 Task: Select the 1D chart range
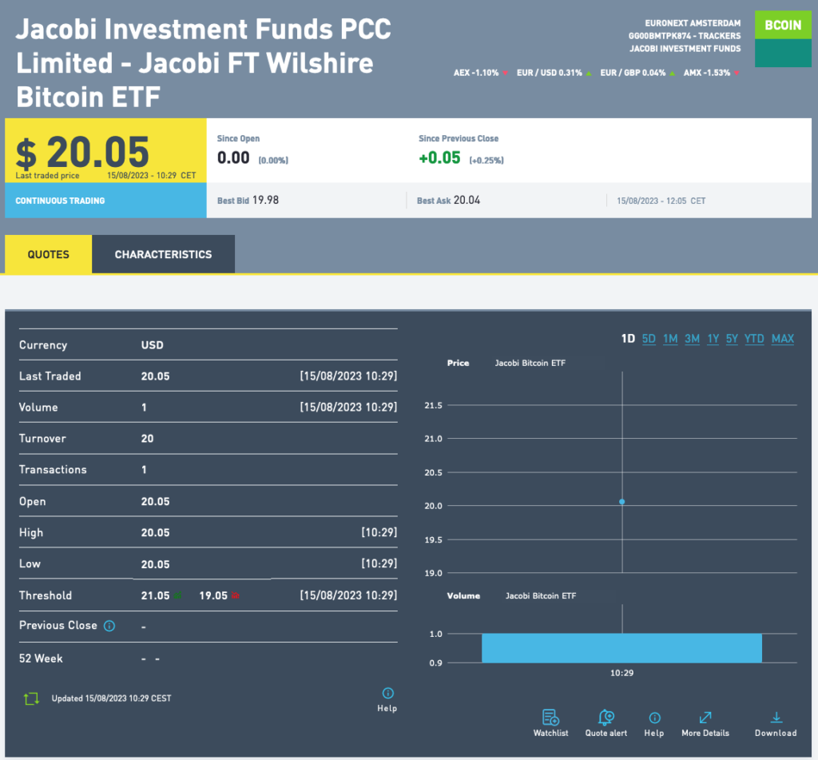coord(628,339)
